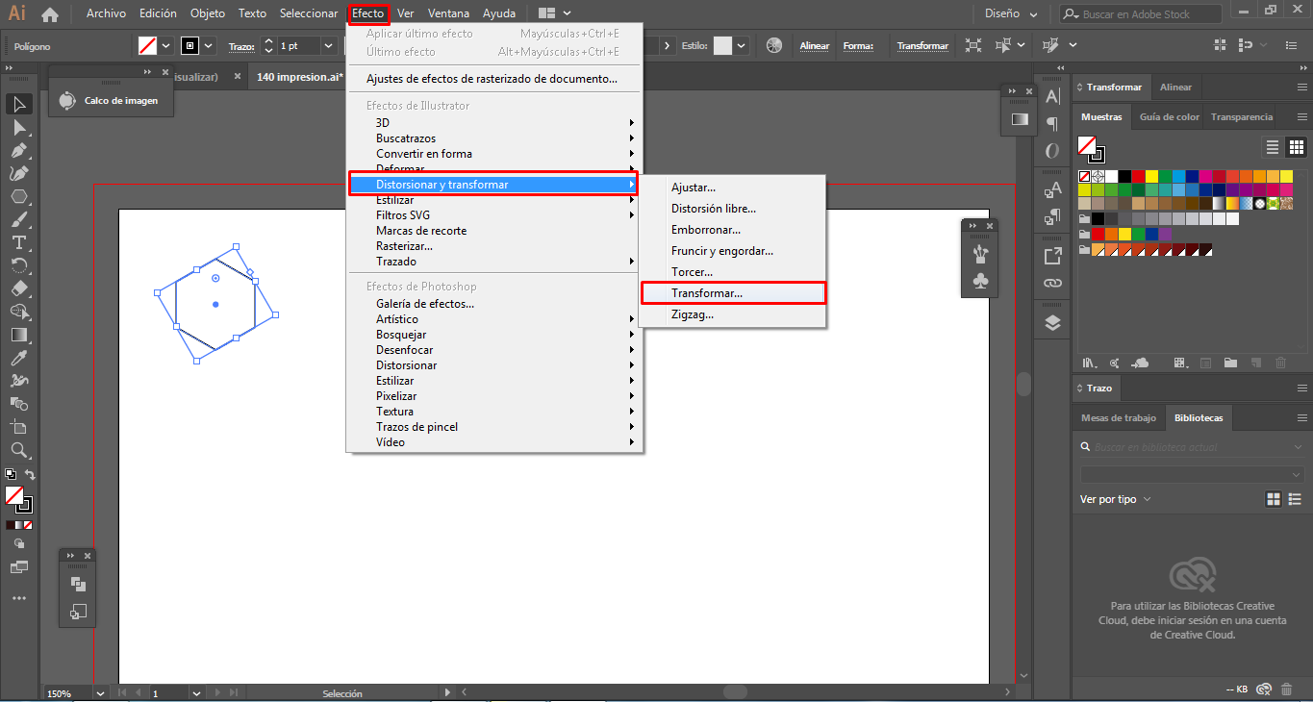Open the Efecto menu
The height and width of the screenshot is (702, 1313).
point(367,13)
